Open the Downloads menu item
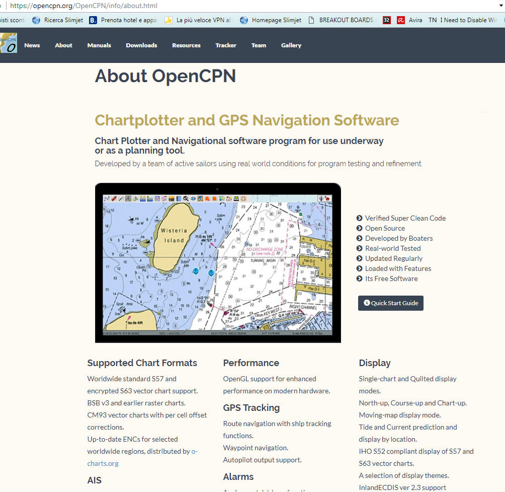Image resolution: width=505 pixels, height=492 pixels. tap(141, 45)
